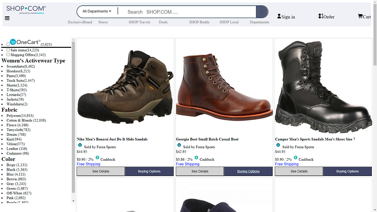The height and width of the screenshot is (212, 377).
Task: Check the Sale items filter
Action: pos(8,50)
